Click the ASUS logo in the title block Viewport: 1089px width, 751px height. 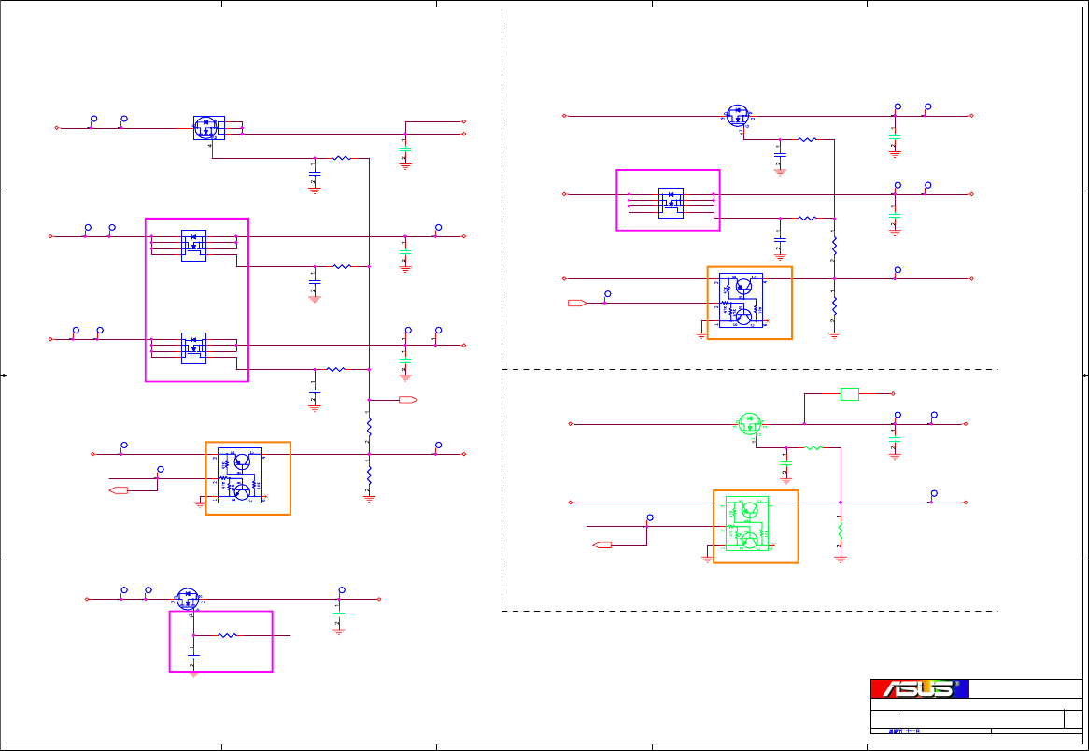pyautogui.click(x=919, y=688)
